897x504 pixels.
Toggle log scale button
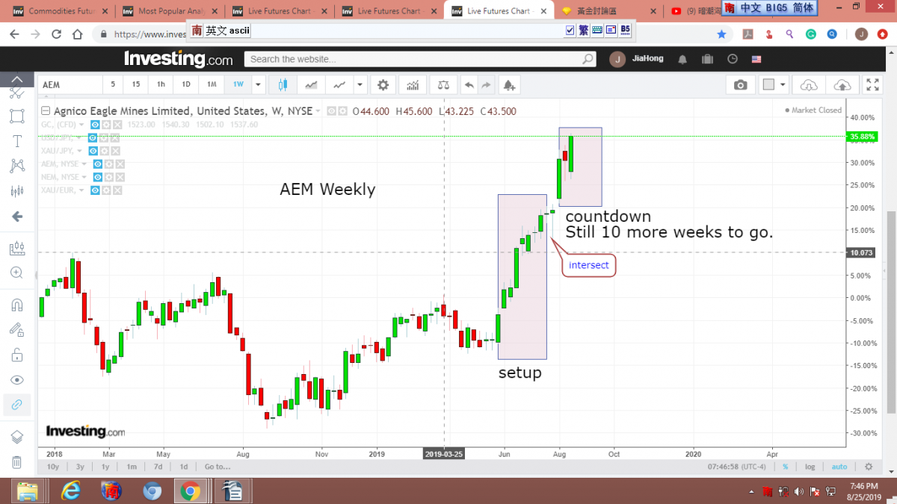(810, 467)
